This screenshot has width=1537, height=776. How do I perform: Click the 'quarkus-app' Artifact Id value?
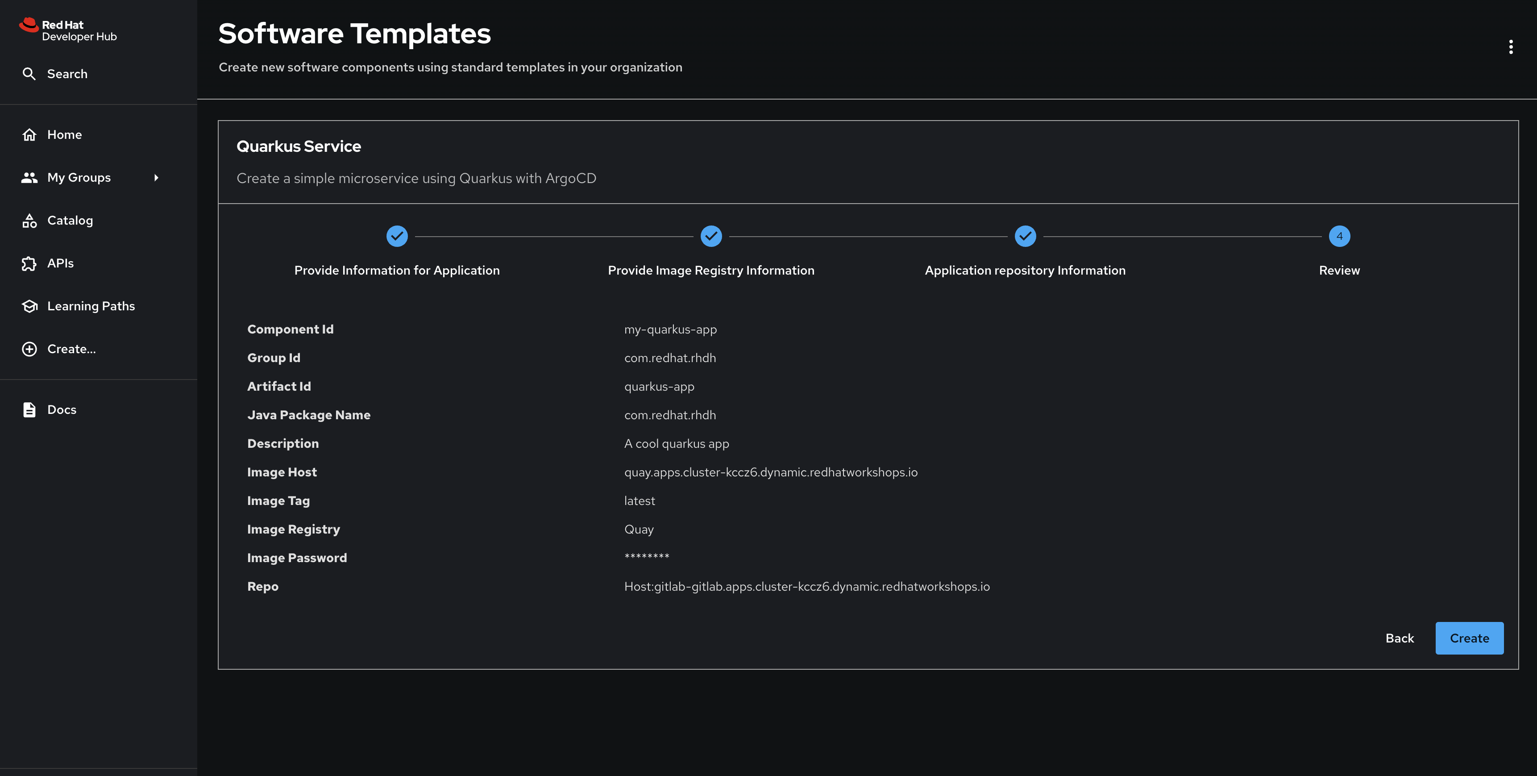point(659,387)
